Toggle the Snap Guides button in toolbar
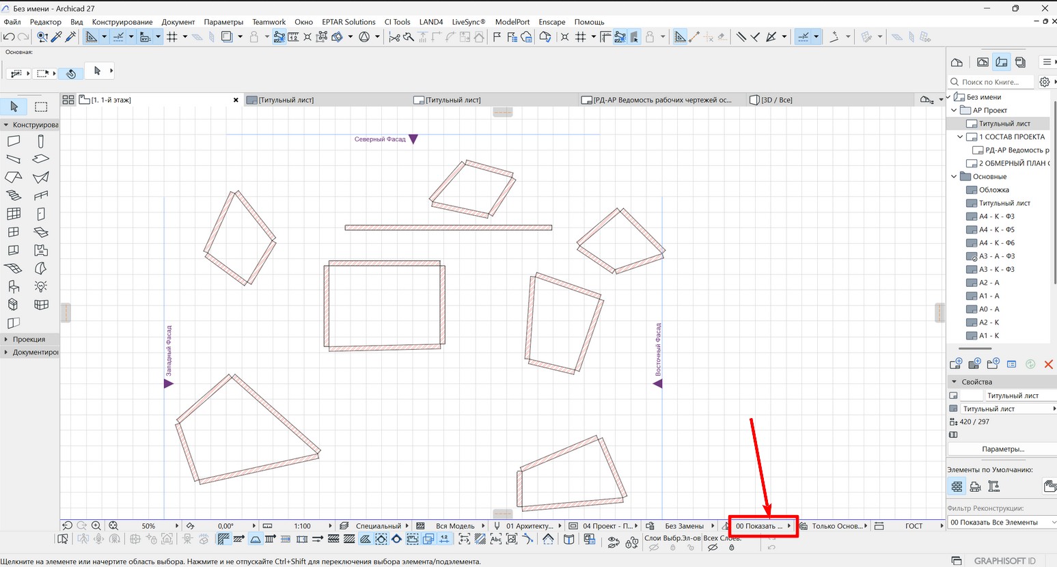Image resolution: width=1057 pixels, height=567 pixels. tap(118, 37)
